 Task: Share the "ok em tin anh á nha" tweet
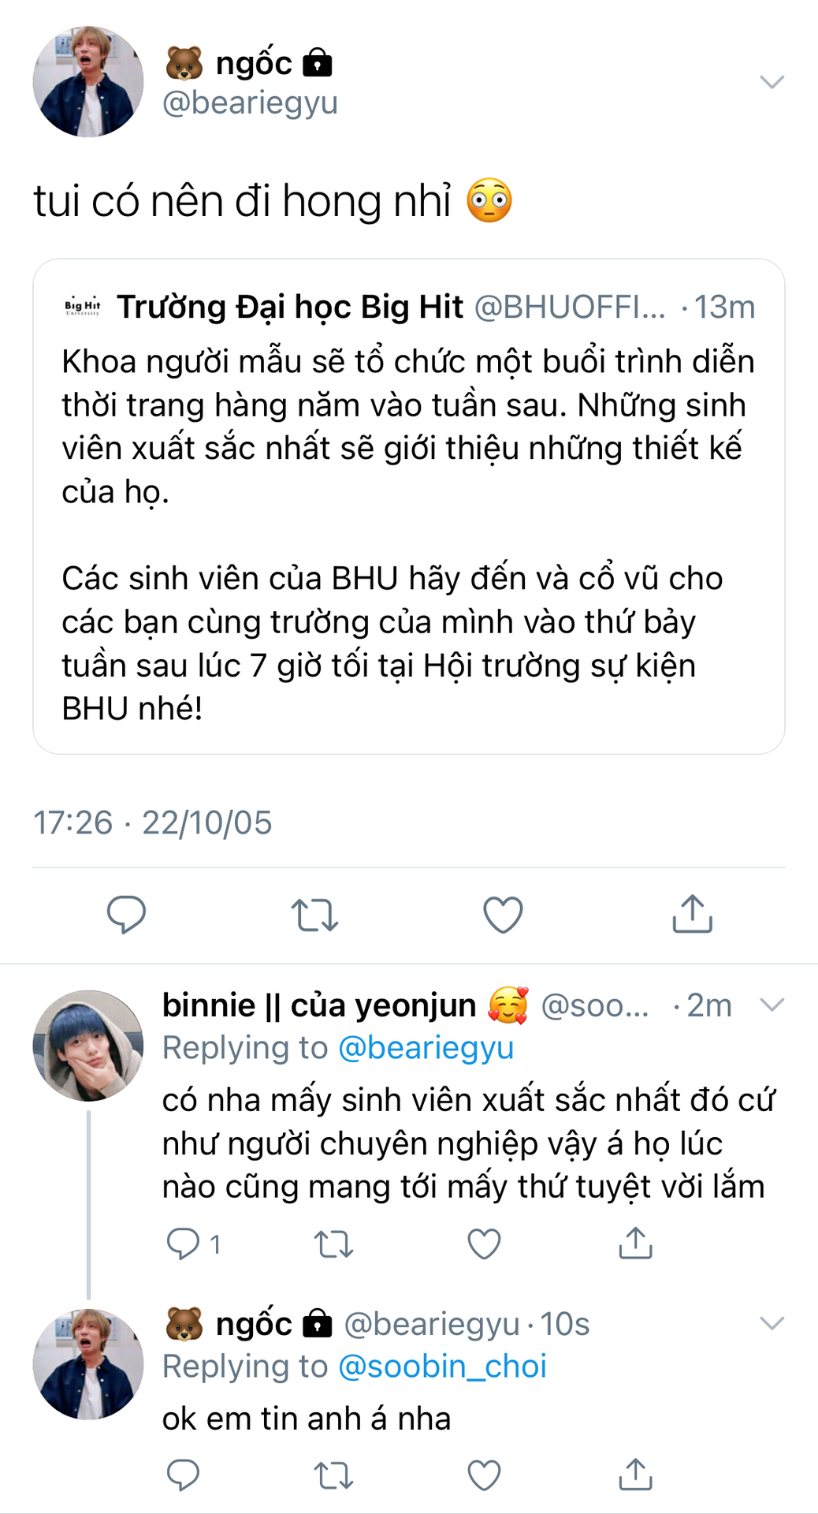point(635,1475)
